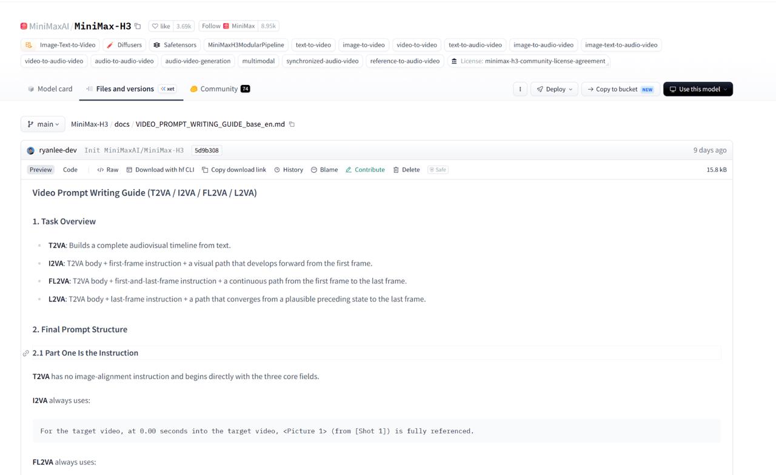The height and width of the screenshot is (475, 776).
Task: Filter by the Safetensors tag
Action: point(175,45)
